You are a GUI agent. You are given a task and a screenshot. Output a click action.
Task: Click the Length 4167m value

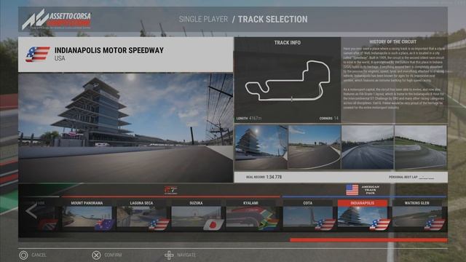pyautogui.click(x=256, y=118)
